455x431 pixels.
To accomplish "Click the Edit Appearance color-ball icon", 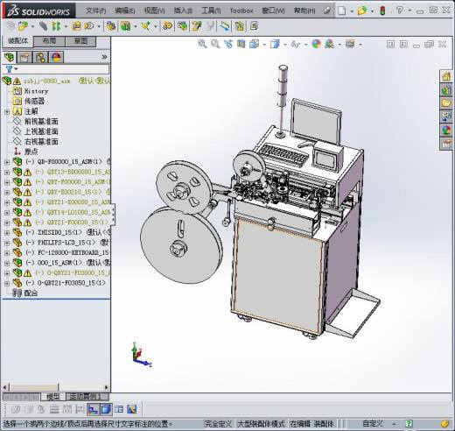I will tap(316, 44).
